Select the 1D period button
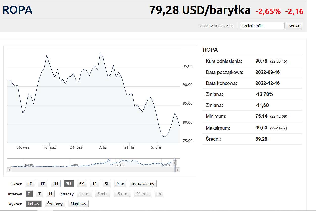This screenshot has width=316, height=211. coord(30,184)
